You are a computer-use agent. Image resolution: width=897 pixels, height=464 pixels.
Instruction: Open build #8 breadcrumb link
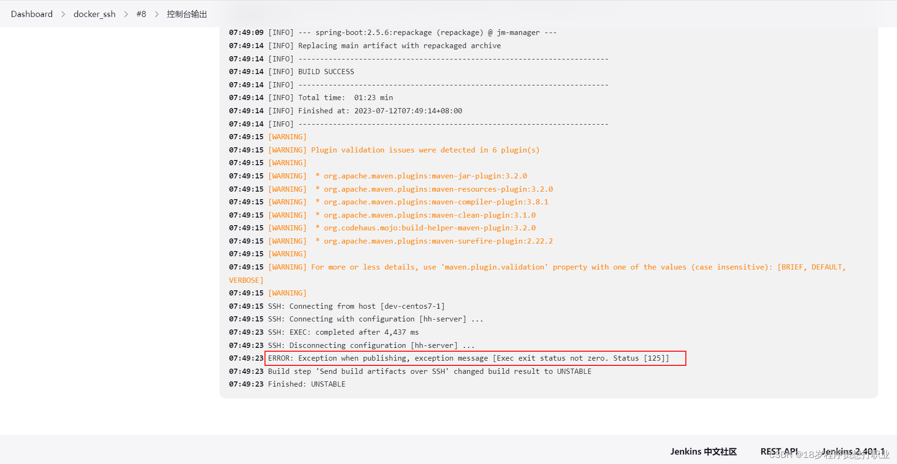pyautogui.click(x=141, y=14)
